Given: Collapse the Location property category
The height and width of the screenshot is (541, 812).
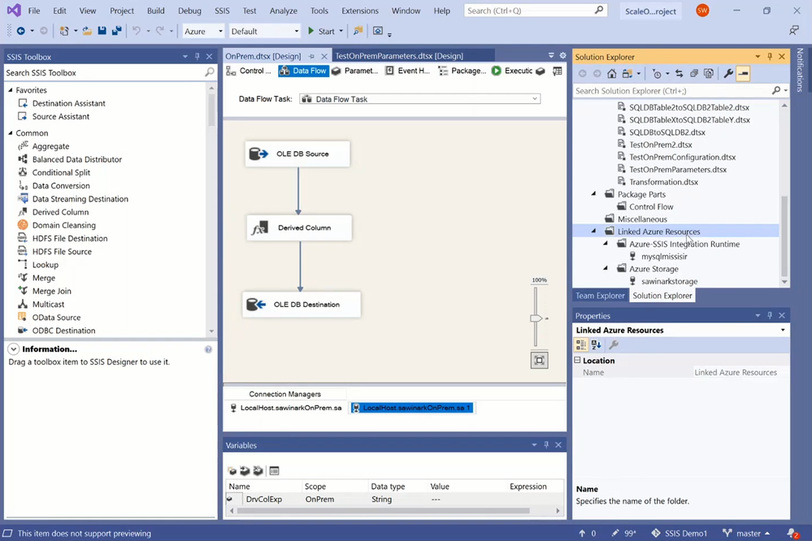Looking at the screenshot, I should [577, 361].
